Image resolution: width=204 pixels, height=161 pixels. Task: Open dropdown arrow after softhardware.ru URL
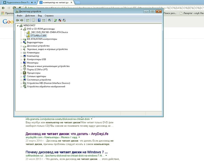click(x=106, y=156)
